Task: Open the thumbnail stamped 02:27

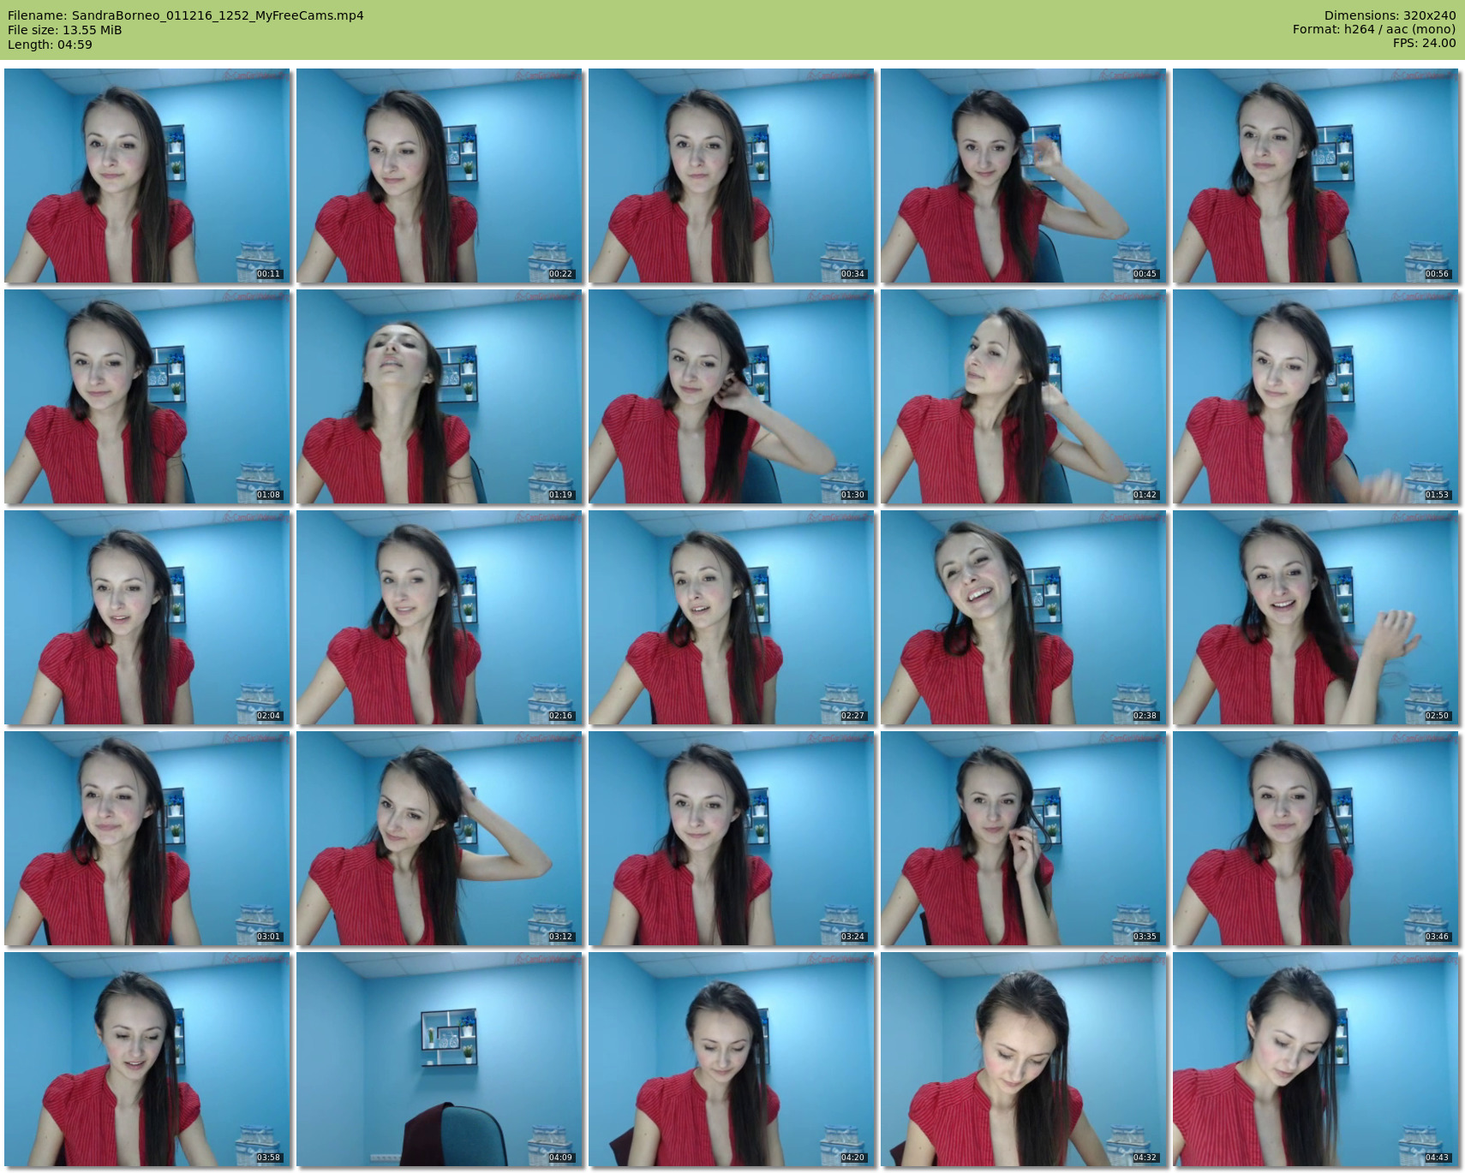Action: coord(732,617)
